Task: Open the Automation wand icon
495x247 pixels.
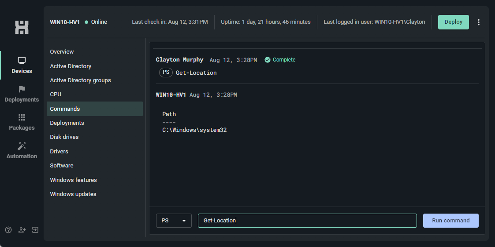Action: click(22, 145)
